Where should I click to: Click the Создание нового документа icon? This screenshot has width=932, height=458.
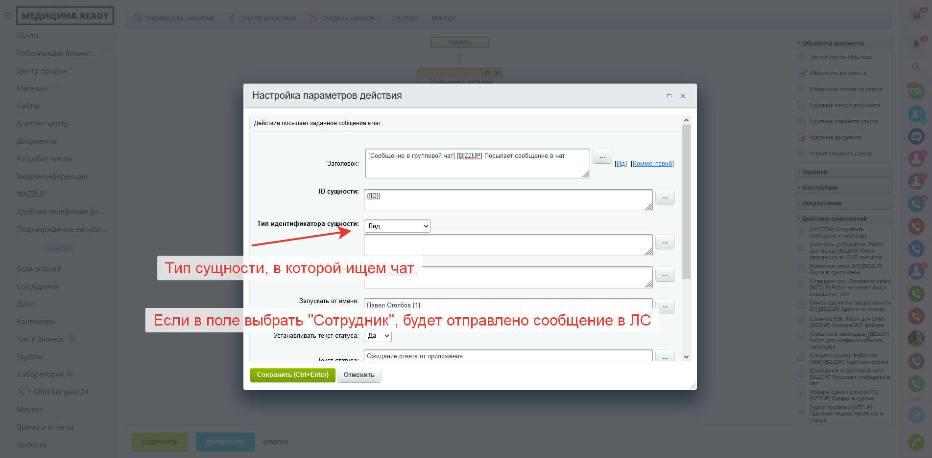(801, 105)
